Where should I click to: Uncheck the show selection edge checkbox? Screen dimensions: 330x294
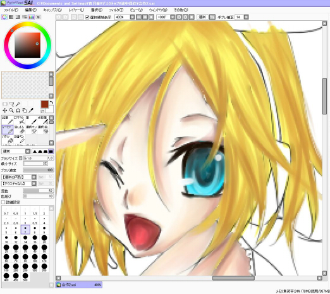[x=87, y=17]
